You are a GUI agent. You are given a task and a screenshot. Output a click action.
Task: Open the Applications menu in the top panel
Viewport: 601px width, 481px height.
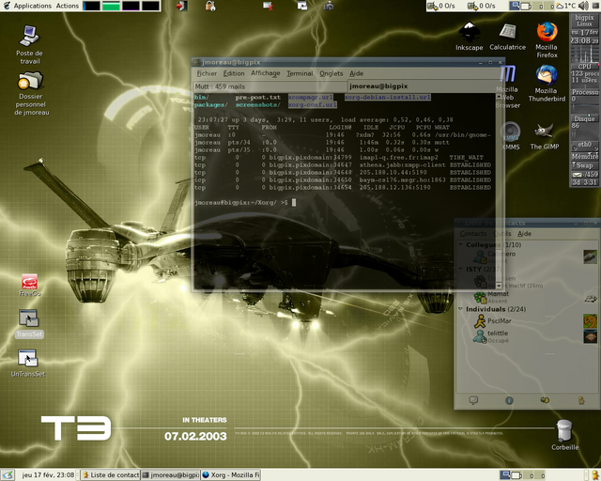click(33, 6)
